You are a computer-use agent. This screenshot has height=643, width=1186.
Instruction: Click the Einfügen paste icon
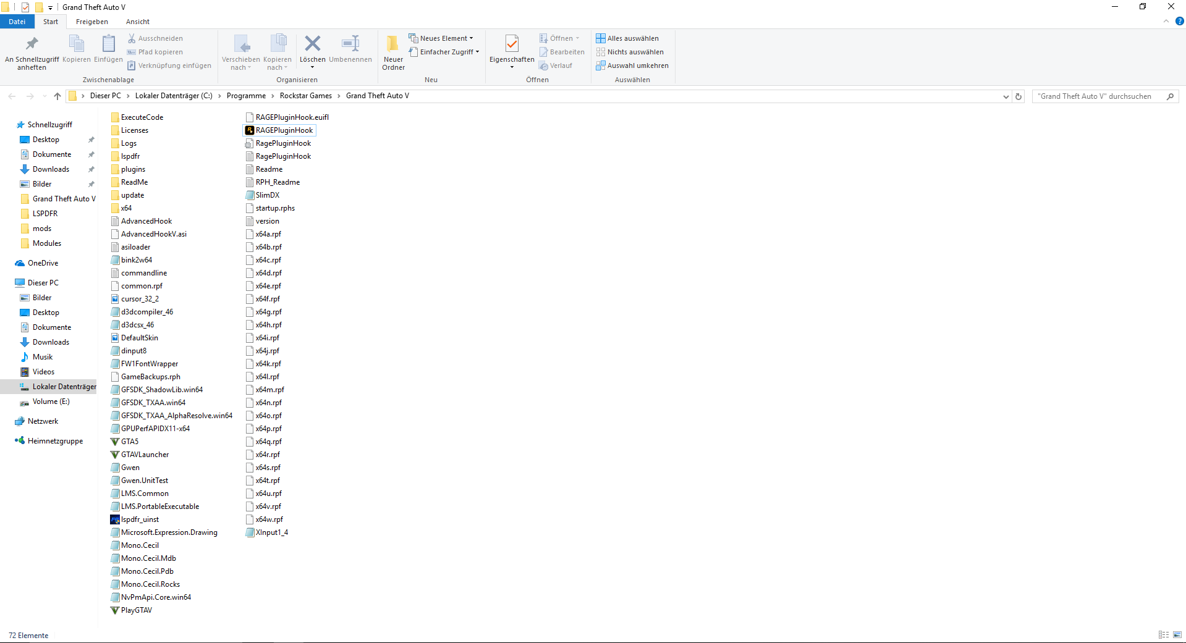[x=108, y=49]
